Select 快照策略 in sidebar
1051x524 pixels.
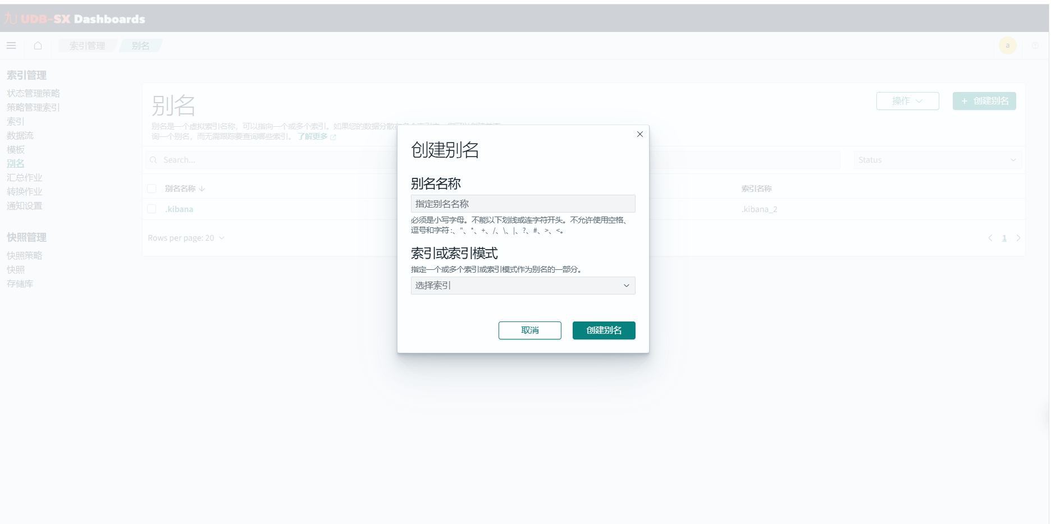(25, 255)
